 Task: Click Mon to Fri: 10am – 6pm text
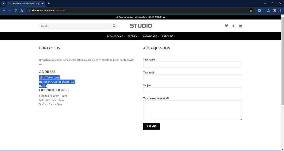click(53, 96)
